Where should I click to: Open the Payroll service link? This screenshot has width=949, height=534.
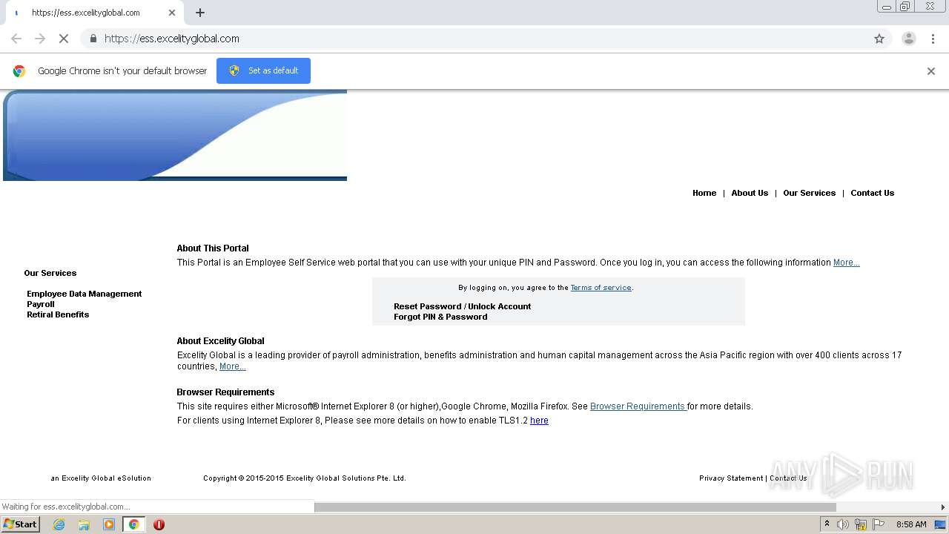coord(41,304)
